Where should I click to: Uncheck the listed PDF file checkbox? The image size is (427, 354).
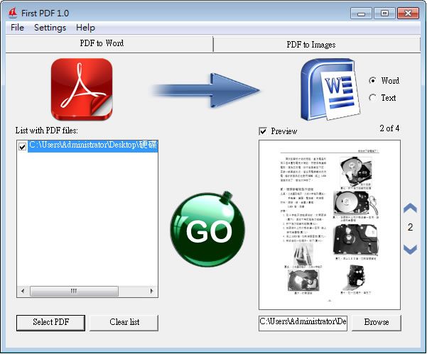(22, 147)
